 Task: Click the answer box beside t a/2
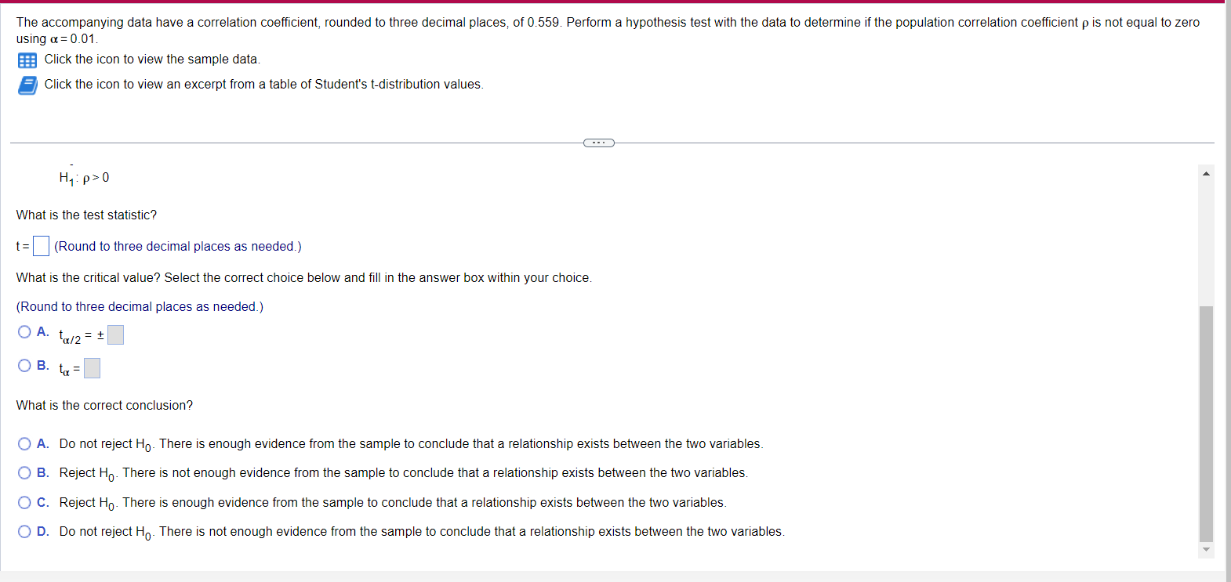[x=115, y=334]
